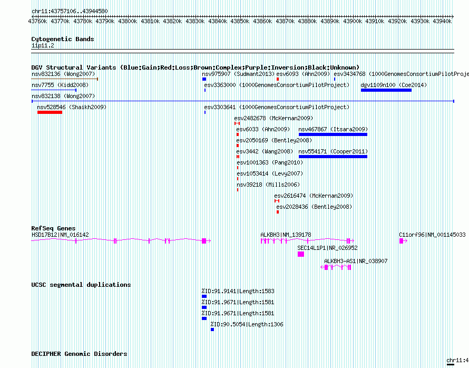
Task: Open esv1001363 (Pang2010) variant label
Action: [270, 162]
